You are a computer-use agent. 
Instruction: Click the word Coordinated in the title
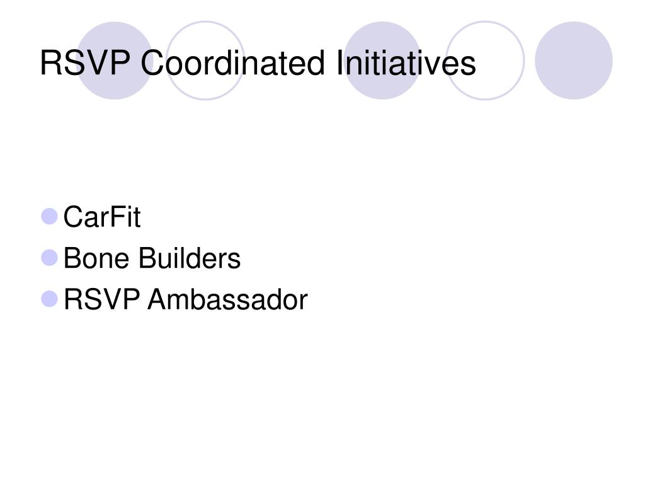(x=233, y=63)
